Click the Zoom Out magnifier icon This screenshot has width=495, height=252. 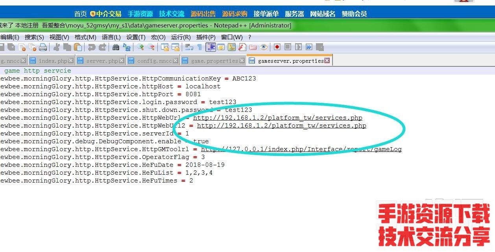point(151,47)
